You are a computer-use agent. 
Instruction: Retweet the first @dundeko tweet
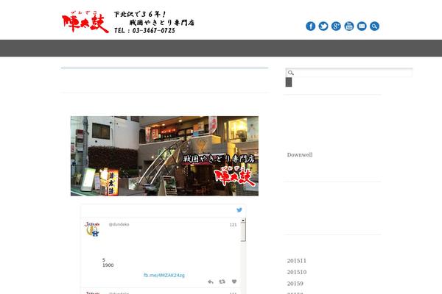(222, 282)
